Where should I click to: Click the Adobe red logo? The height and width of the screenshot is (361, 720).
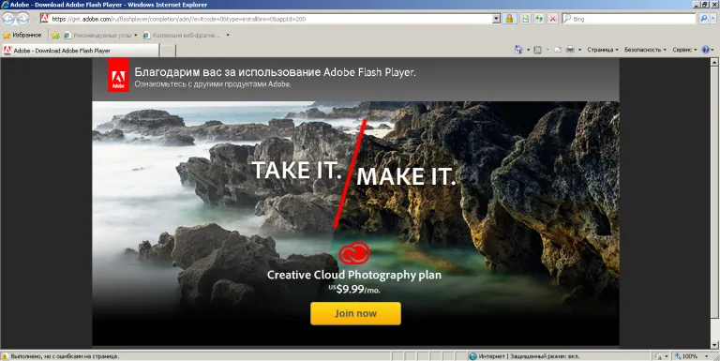click(118, 75)
